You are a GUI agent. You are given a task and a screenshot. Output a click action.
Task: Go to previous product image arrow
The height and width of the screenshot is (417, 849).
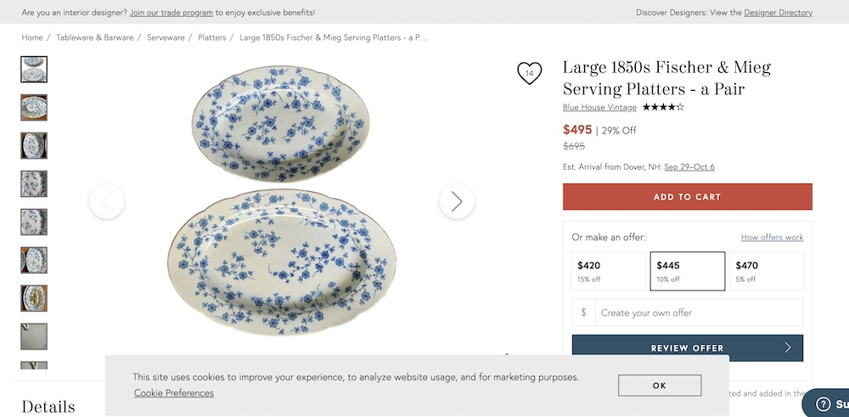107,201
